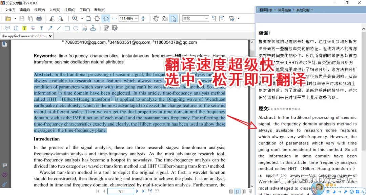Enable single page layout view
Viewport: 366px width, 195px height.
pyautogui.click(x=231, y=192)
